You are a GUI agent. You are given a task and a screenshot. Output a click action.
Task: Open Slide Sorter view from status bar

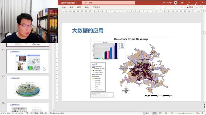click(x=160, y=113)
